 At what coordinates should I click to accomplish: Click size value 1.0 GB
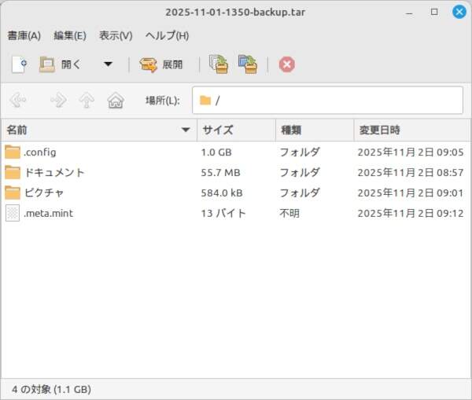[216, 152]
